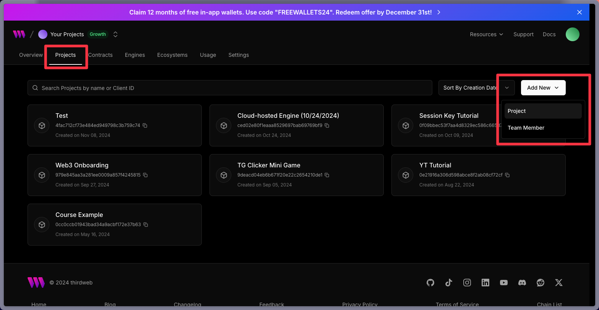Click the cube icon on Test card
This screenshot has width=599, height=310.
click(x=42, y=125)
